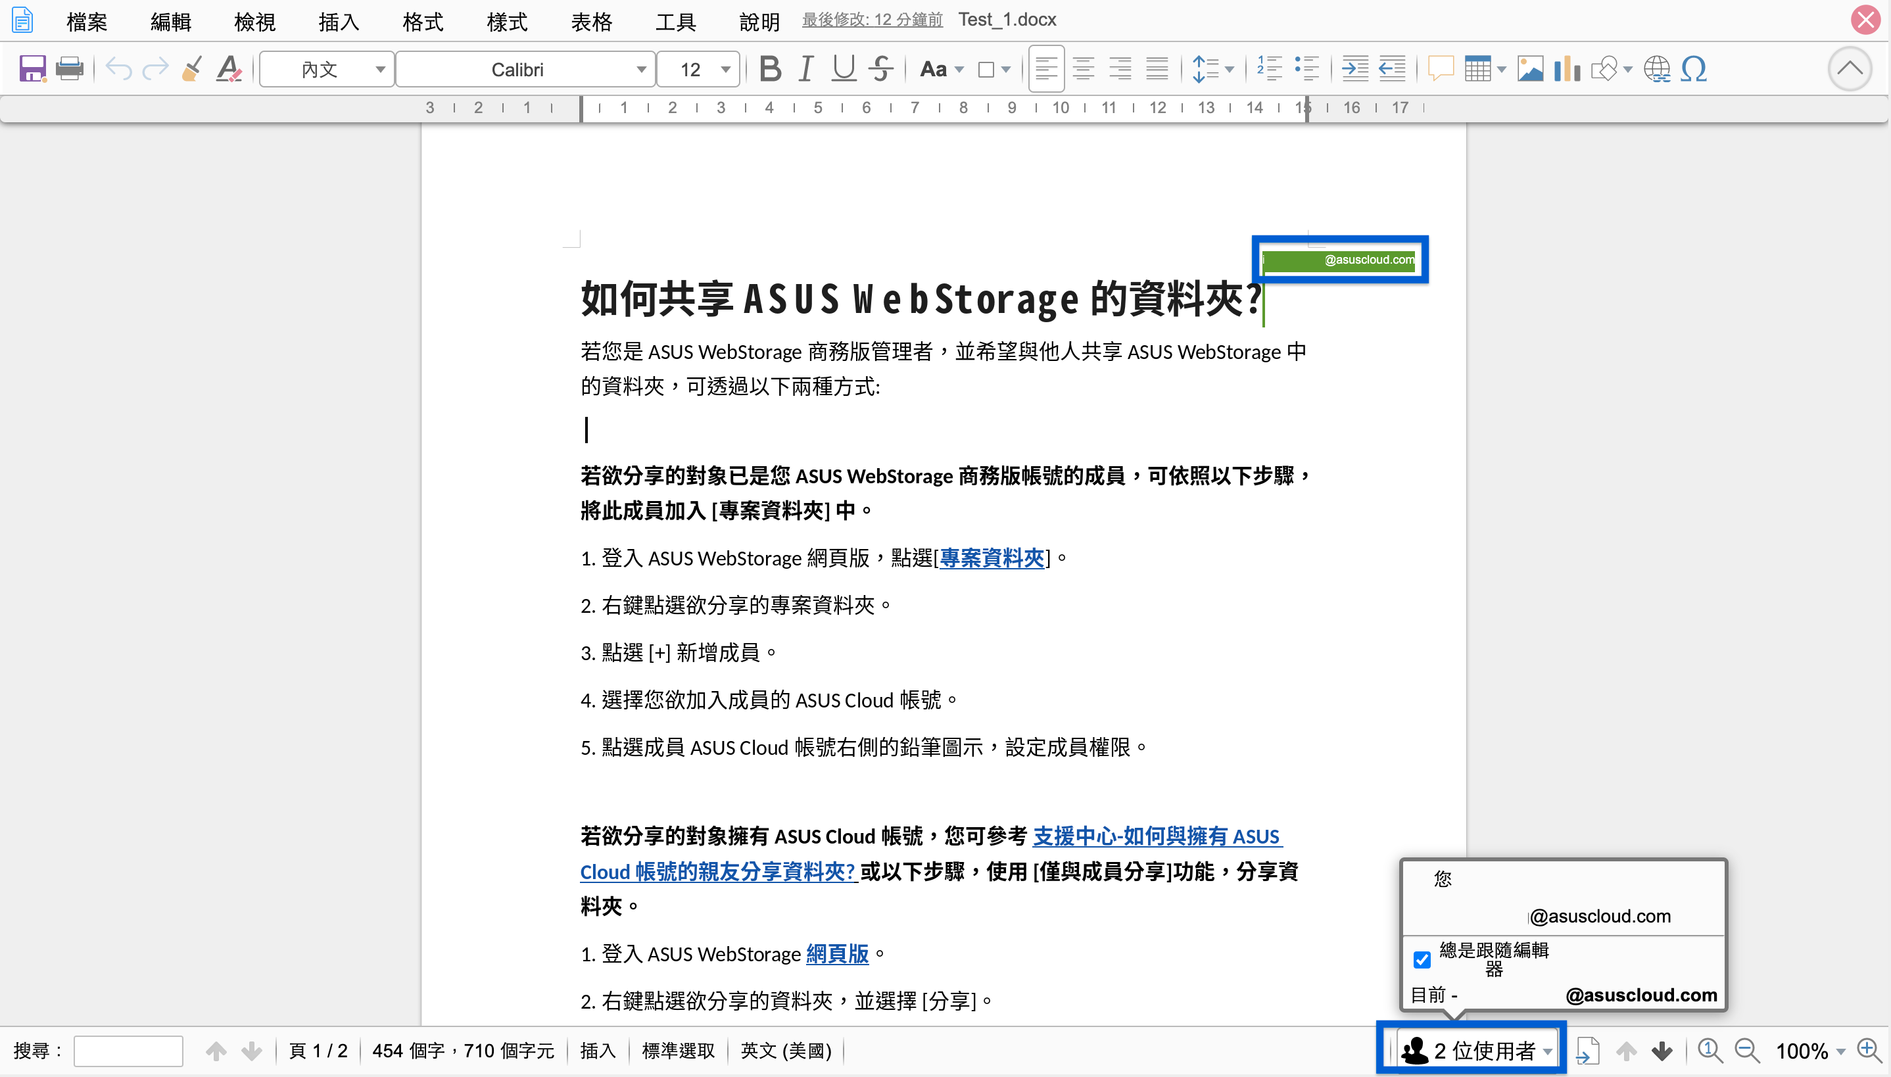
Task: Toggle Underline formatting
Action: point(843,70)
